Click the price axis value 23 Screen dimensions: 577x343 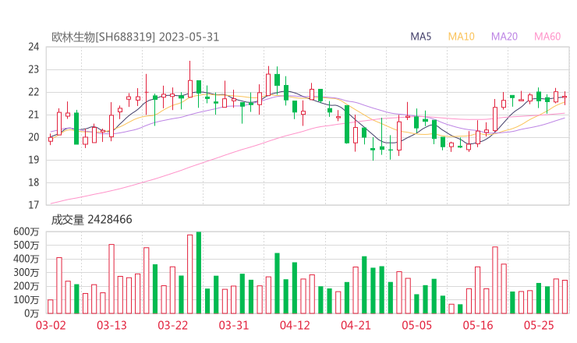[x=34, y=69]
